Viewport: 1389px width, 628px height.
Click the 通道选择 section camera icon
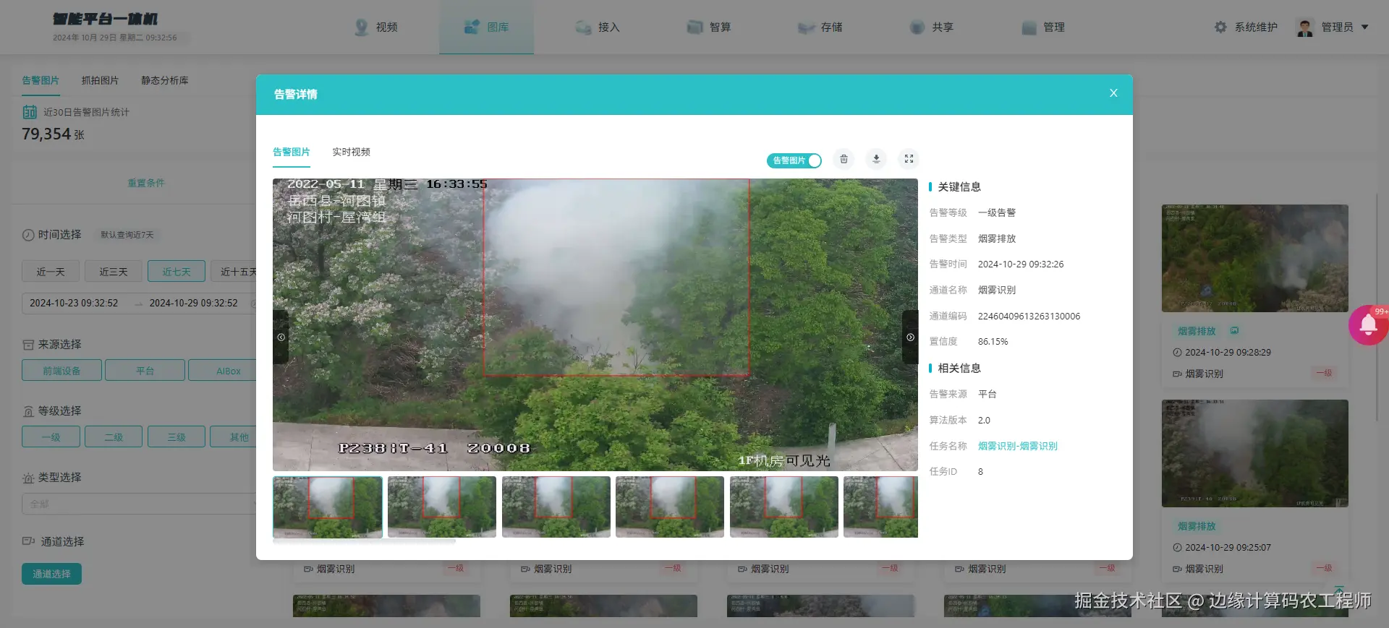pyautogui.click(x=28, y=541)
